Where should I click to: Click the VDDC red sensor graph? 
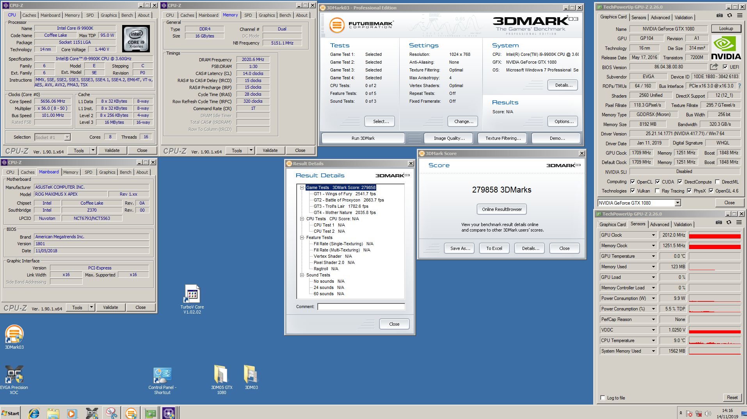click(x=715, y=330)
